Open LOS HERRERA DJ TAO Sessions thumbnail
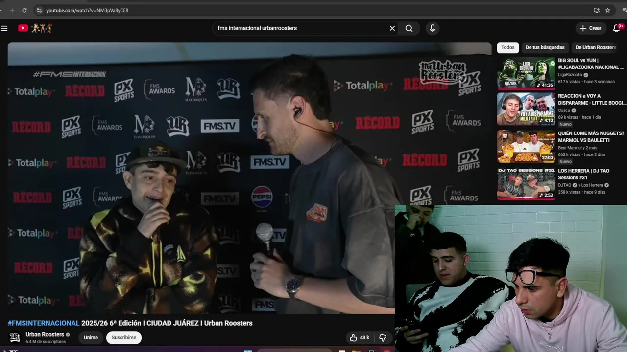Viewport: 627px width, 352px height. [526, 183]
